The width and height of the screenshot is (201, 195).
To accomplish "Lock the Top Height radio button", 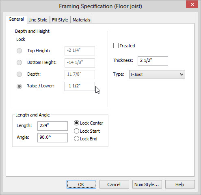I will pos(19,51).
